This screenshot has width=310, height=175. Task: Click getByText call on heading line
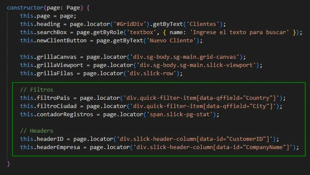point(168,24)
